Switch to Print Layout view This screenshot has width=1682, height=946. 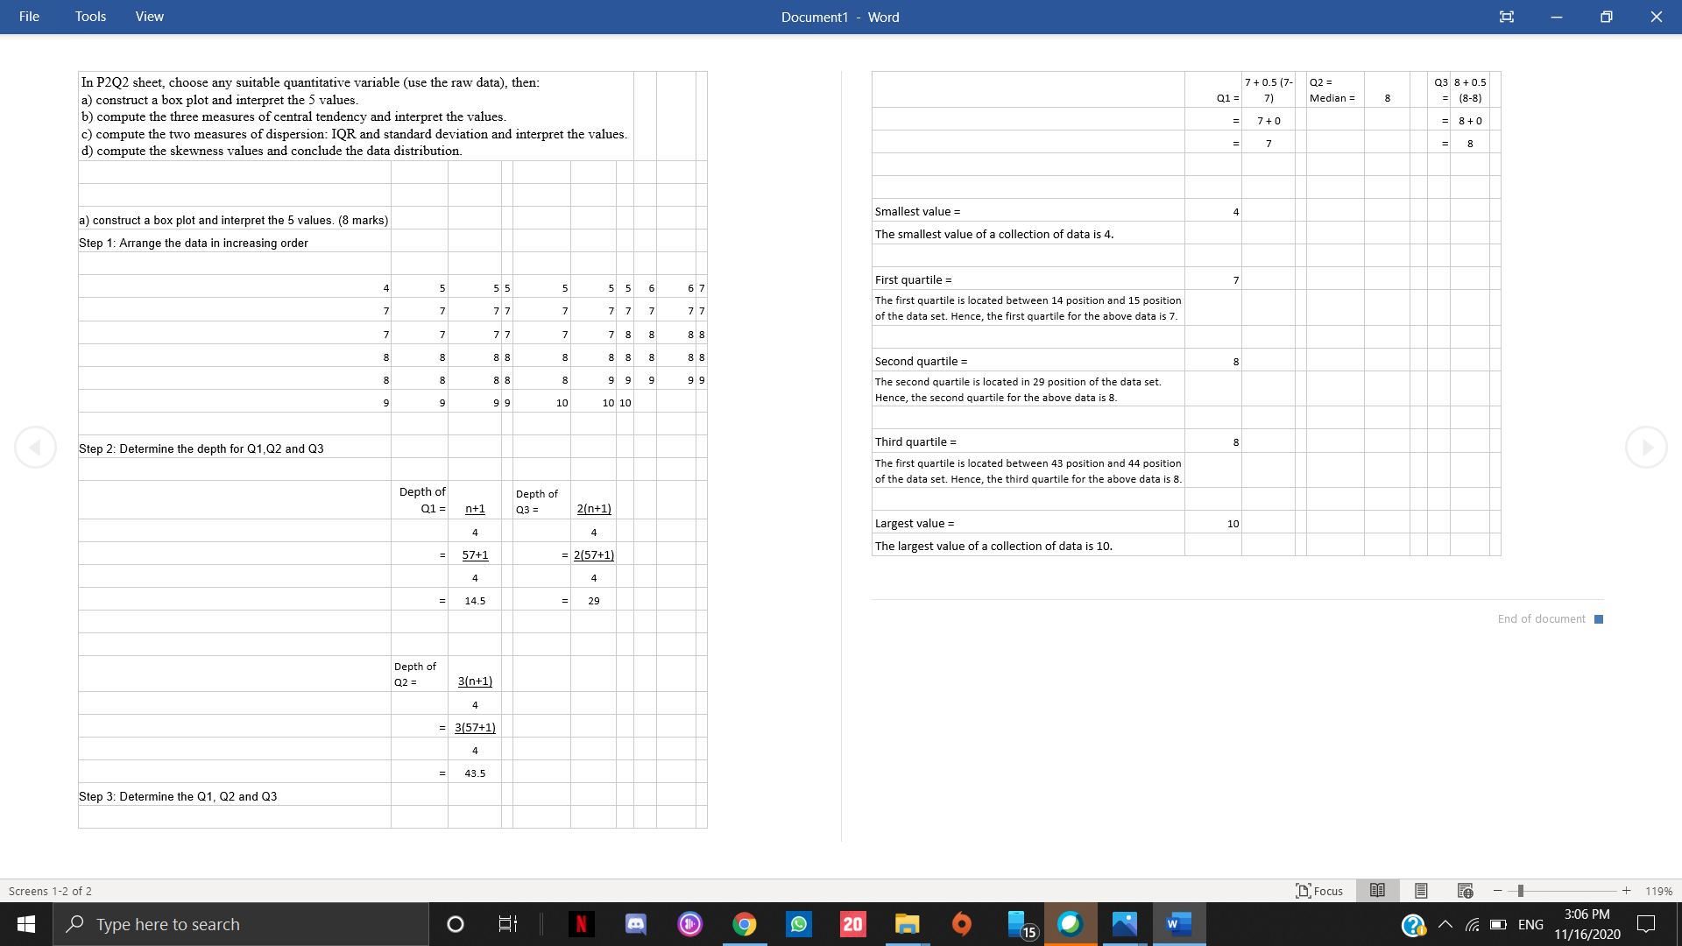[x=1421, y=891]
